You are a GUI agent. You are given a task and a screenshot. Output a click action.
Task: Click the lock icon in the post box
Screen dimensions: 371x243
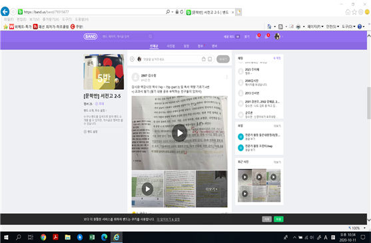click(x=203, y=59)
